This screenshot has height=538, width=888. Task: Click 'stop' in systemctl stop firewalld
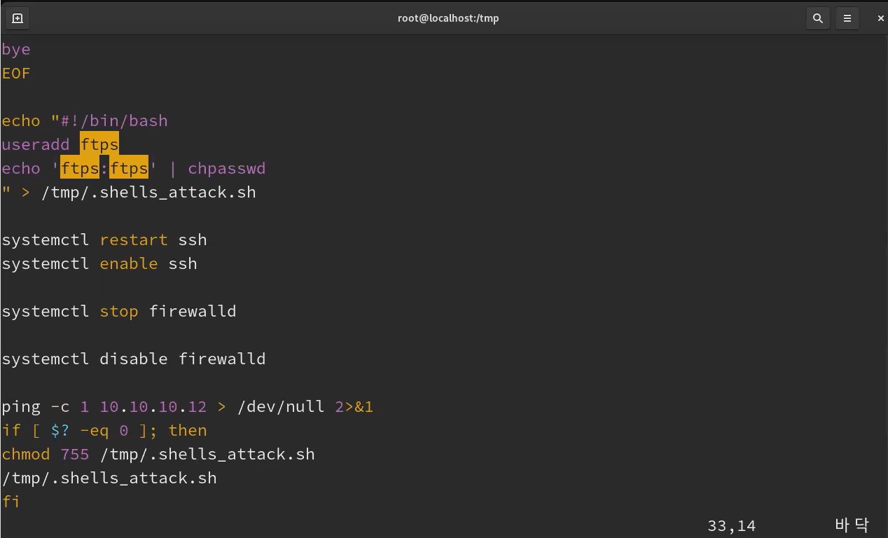point(119,311)
